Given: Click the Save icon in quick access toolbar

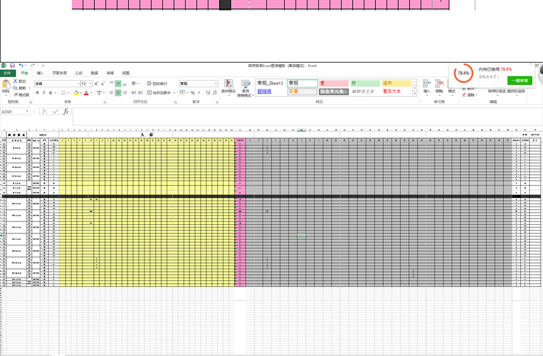Looking at the screenshot, I should click(12, 65).
